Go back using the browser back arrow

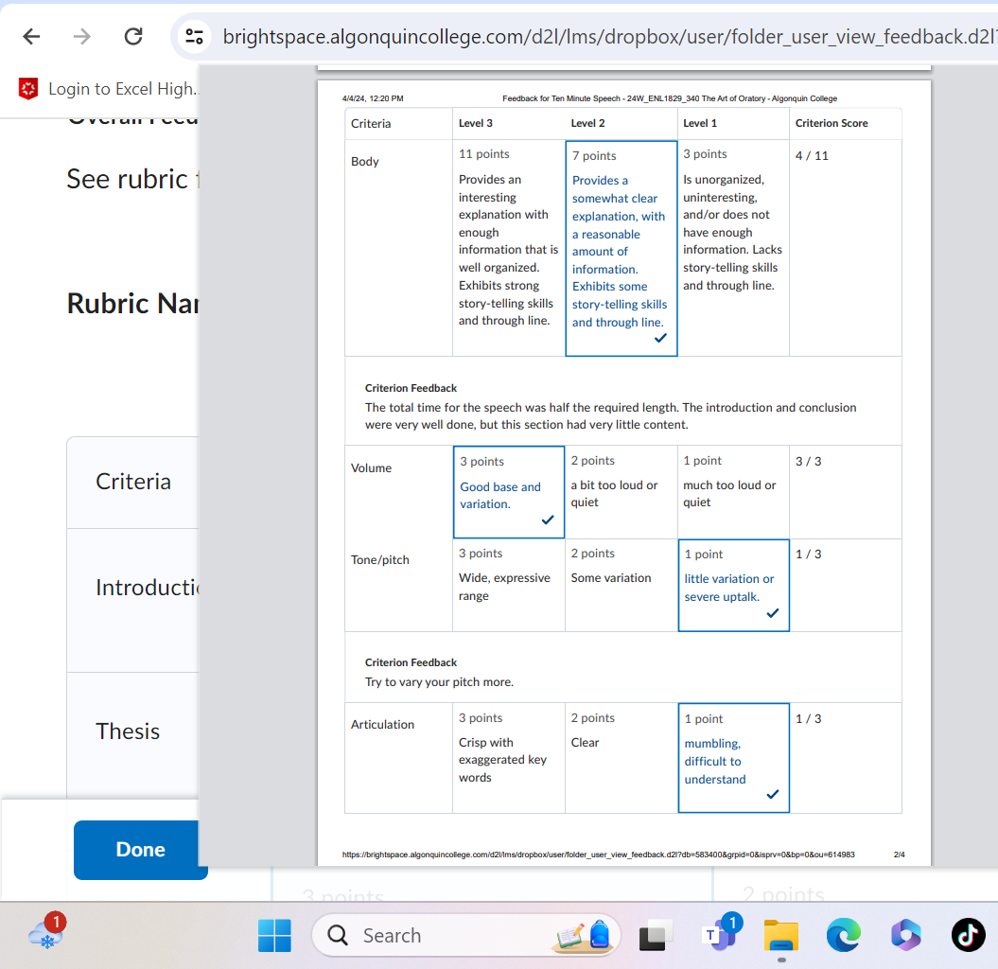(31, 36)
